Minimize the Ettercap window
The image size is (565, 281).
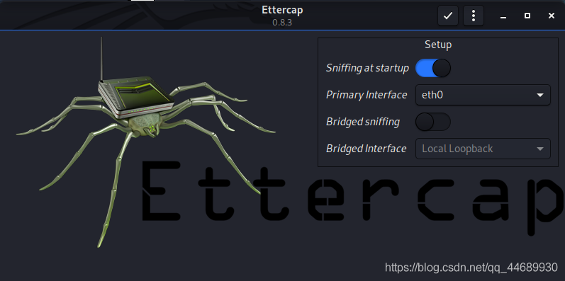(x=503, y=16)
